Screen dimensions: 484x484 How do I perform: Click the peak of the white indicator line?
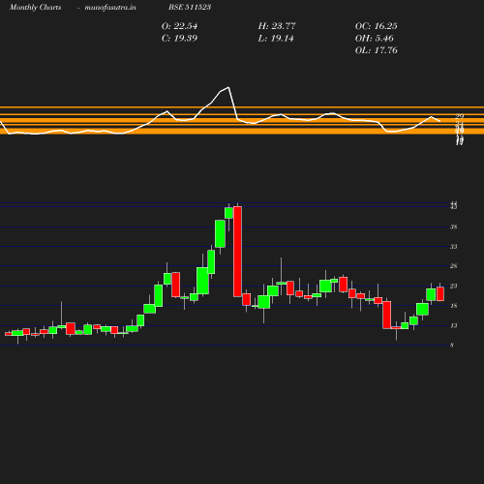[x=228, y=87]
